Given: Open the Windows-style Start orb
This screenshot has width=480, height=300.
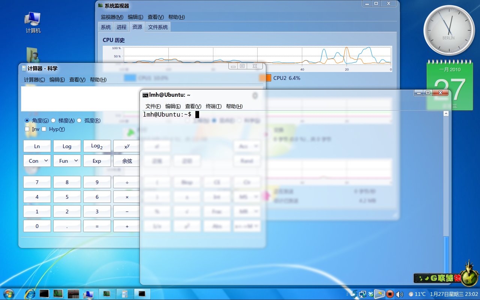Looking at the screenshot, I should pyautogui.click(x=8, y=294).
